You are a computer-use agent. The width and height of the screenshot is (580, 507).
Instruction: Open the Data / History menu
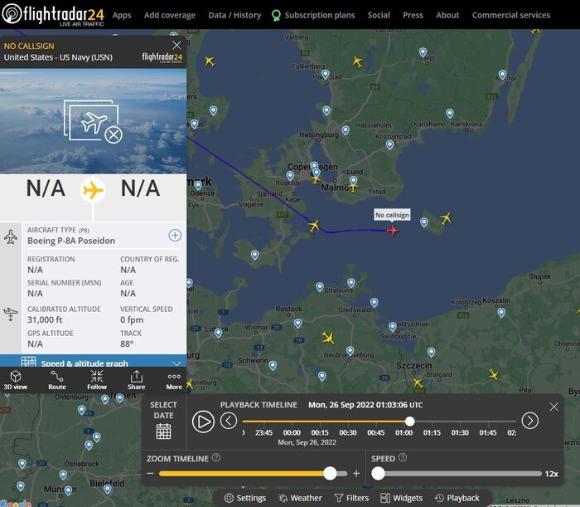tap(234, 15)
